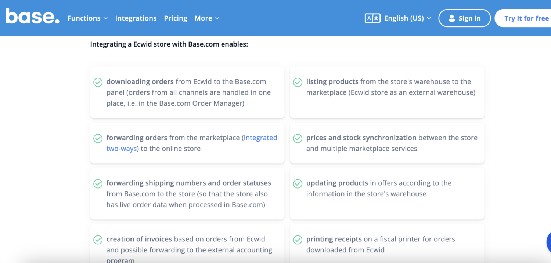Select 'prices and stock synchronization' text
Image resolution: width=551 pixels, height=263 pixels.
(361, 138)
